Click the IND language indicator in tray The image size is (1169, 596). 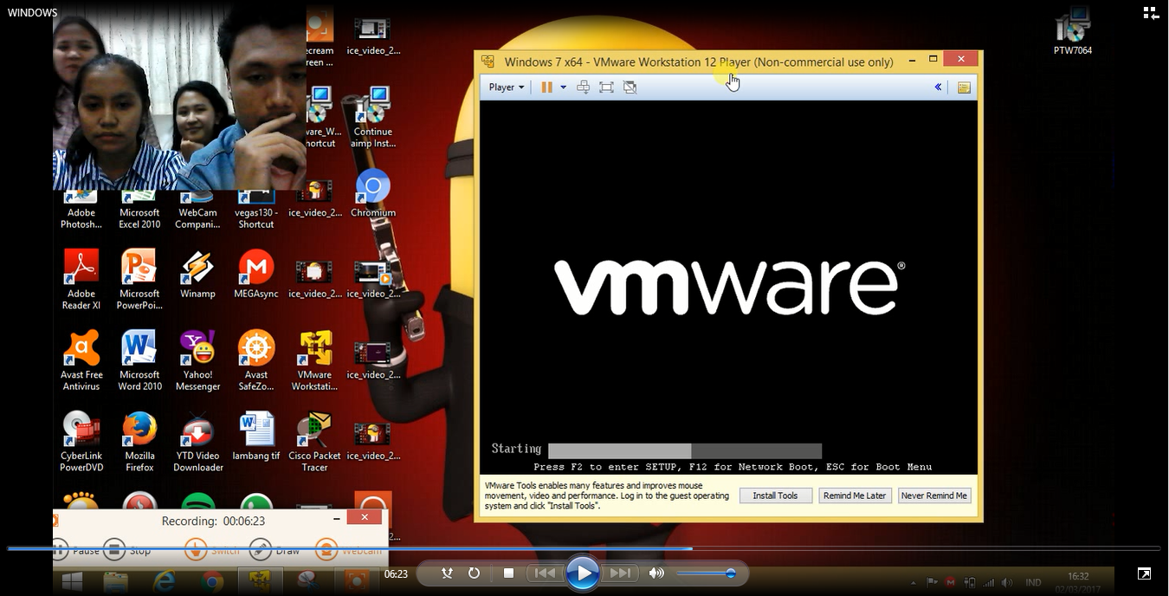click(1033, 582)
